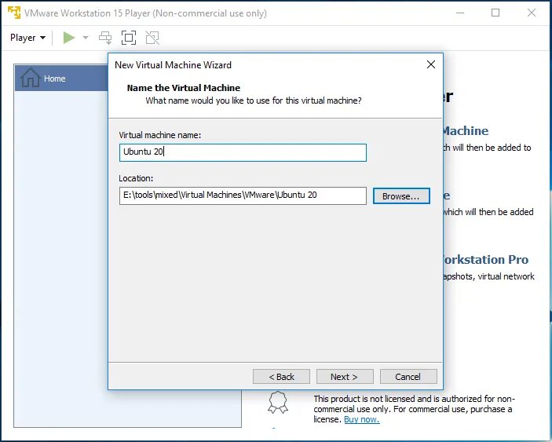
Task: Click the Browse... button
Action: pos(401,195)
